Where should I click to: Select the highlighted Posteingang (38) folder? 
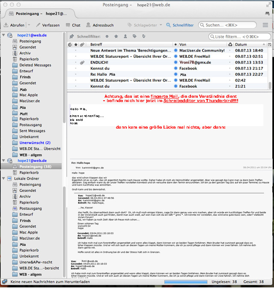[x=32, y=167]
